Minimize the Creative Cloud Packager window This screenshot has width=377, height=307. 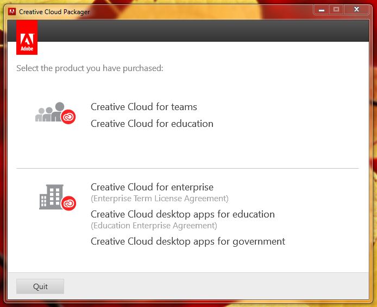322,10
